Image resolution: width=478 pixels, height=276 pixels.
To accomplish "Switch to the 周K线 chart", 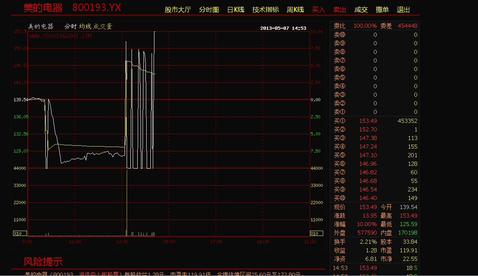I will (x=295, y=10).
